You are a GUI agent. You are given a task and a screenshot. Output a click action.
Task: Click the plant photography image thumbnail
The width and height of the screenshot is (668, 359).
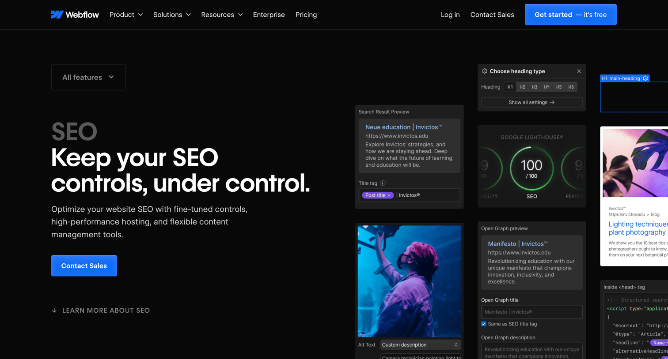point(635,163)
